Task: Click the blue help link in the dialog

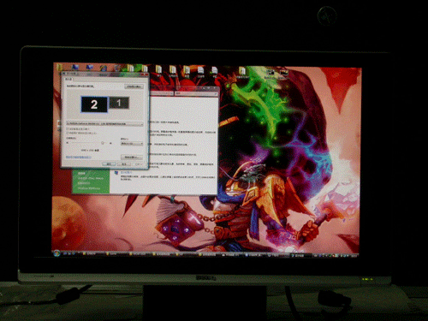Action: (x=78, y=157)
